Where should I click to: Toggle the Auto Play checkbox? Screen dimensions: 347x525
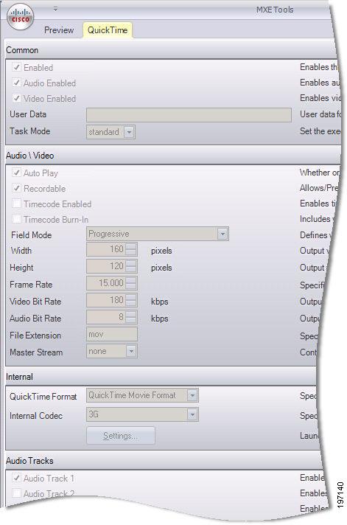(x=16, y=173)
